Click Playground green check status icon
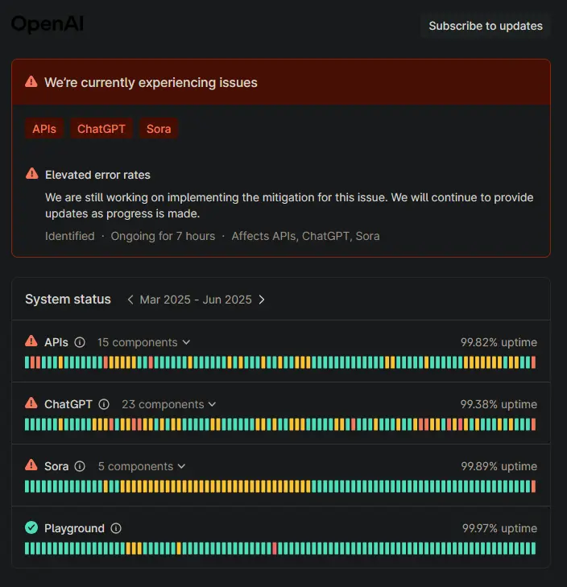This screenshot has width=567, height=587. (x=31, y=527)
